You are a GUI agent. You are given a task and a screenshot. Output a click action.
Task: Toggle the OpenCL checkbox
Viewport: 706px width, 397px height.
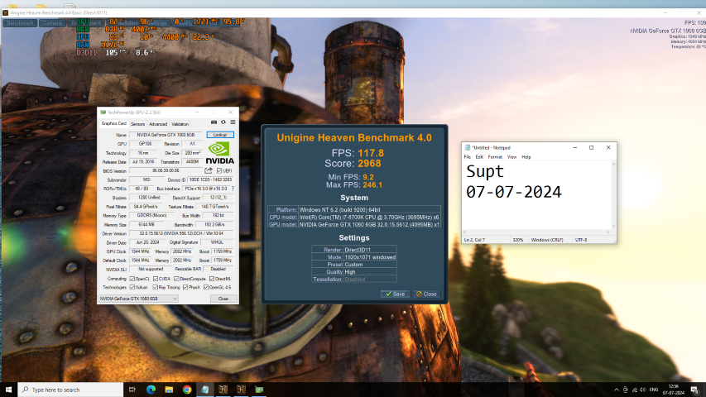(132, 279)
